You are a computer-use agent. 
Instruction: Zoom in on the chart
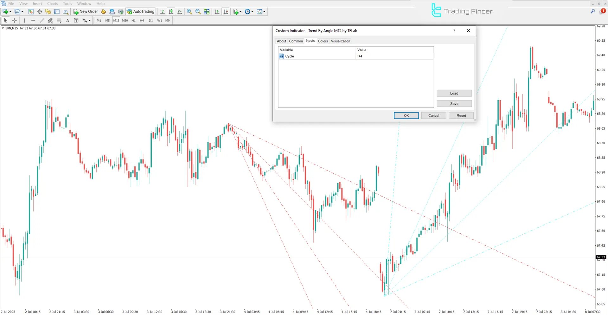189,12
